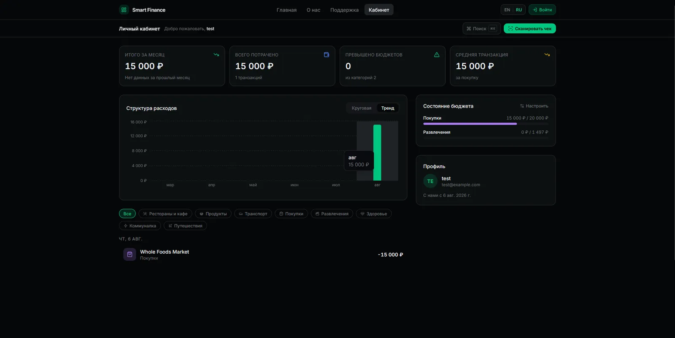Filter by Рестораны и кафе
This screenshot has height=338, width=675.
[165, 214]
